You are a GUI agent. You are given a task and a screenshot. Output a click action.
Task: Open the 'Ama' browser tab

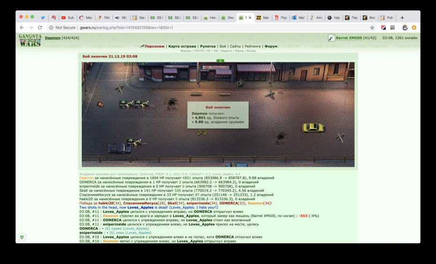(x=316, y=17)
